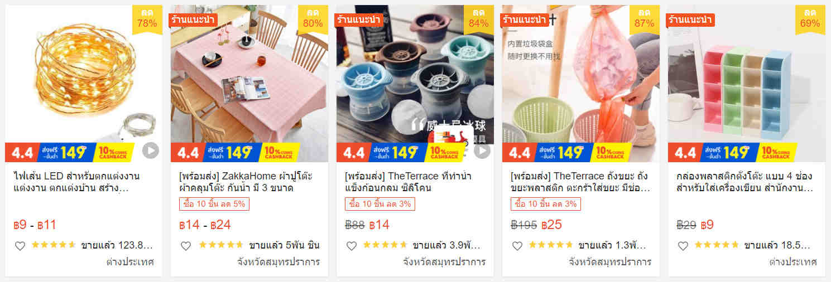The width and height of the screenshot is (831, 282).
Task: Click the 'ซื้อ 10 ชิ้น ลด 5%' discount tag
Action: tap(214, 204)
